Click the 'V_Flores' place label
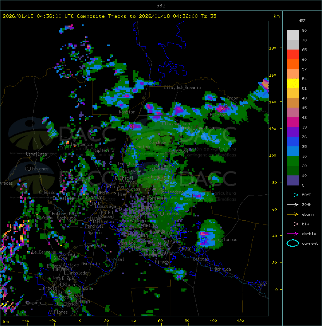322x326 pixels. [58, 312]
